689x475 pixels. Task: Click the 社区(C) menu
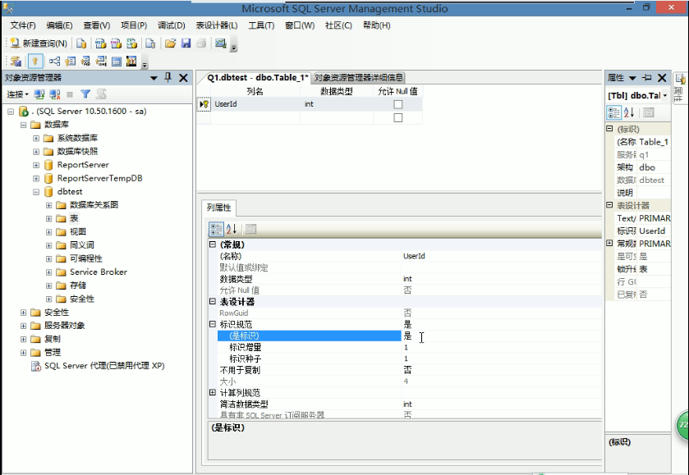coord(338,25)
